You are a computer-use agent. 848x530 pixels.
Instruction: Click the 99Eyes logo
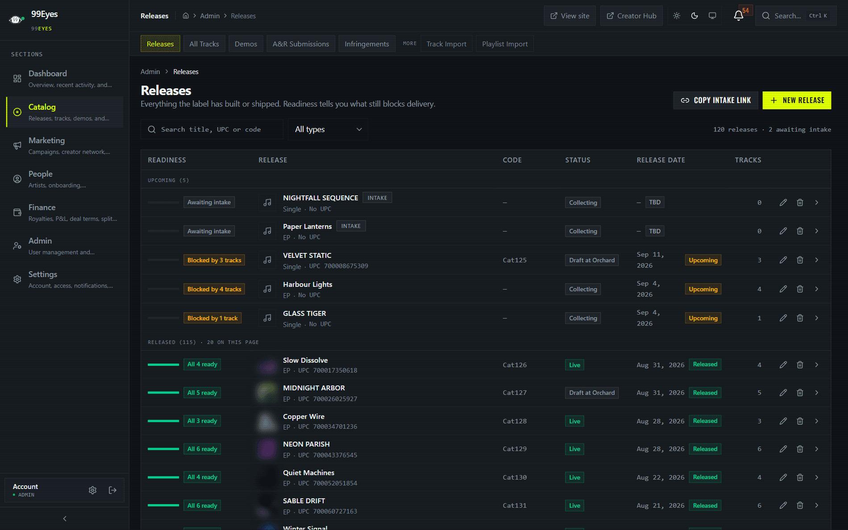click(x=16, y=20)
